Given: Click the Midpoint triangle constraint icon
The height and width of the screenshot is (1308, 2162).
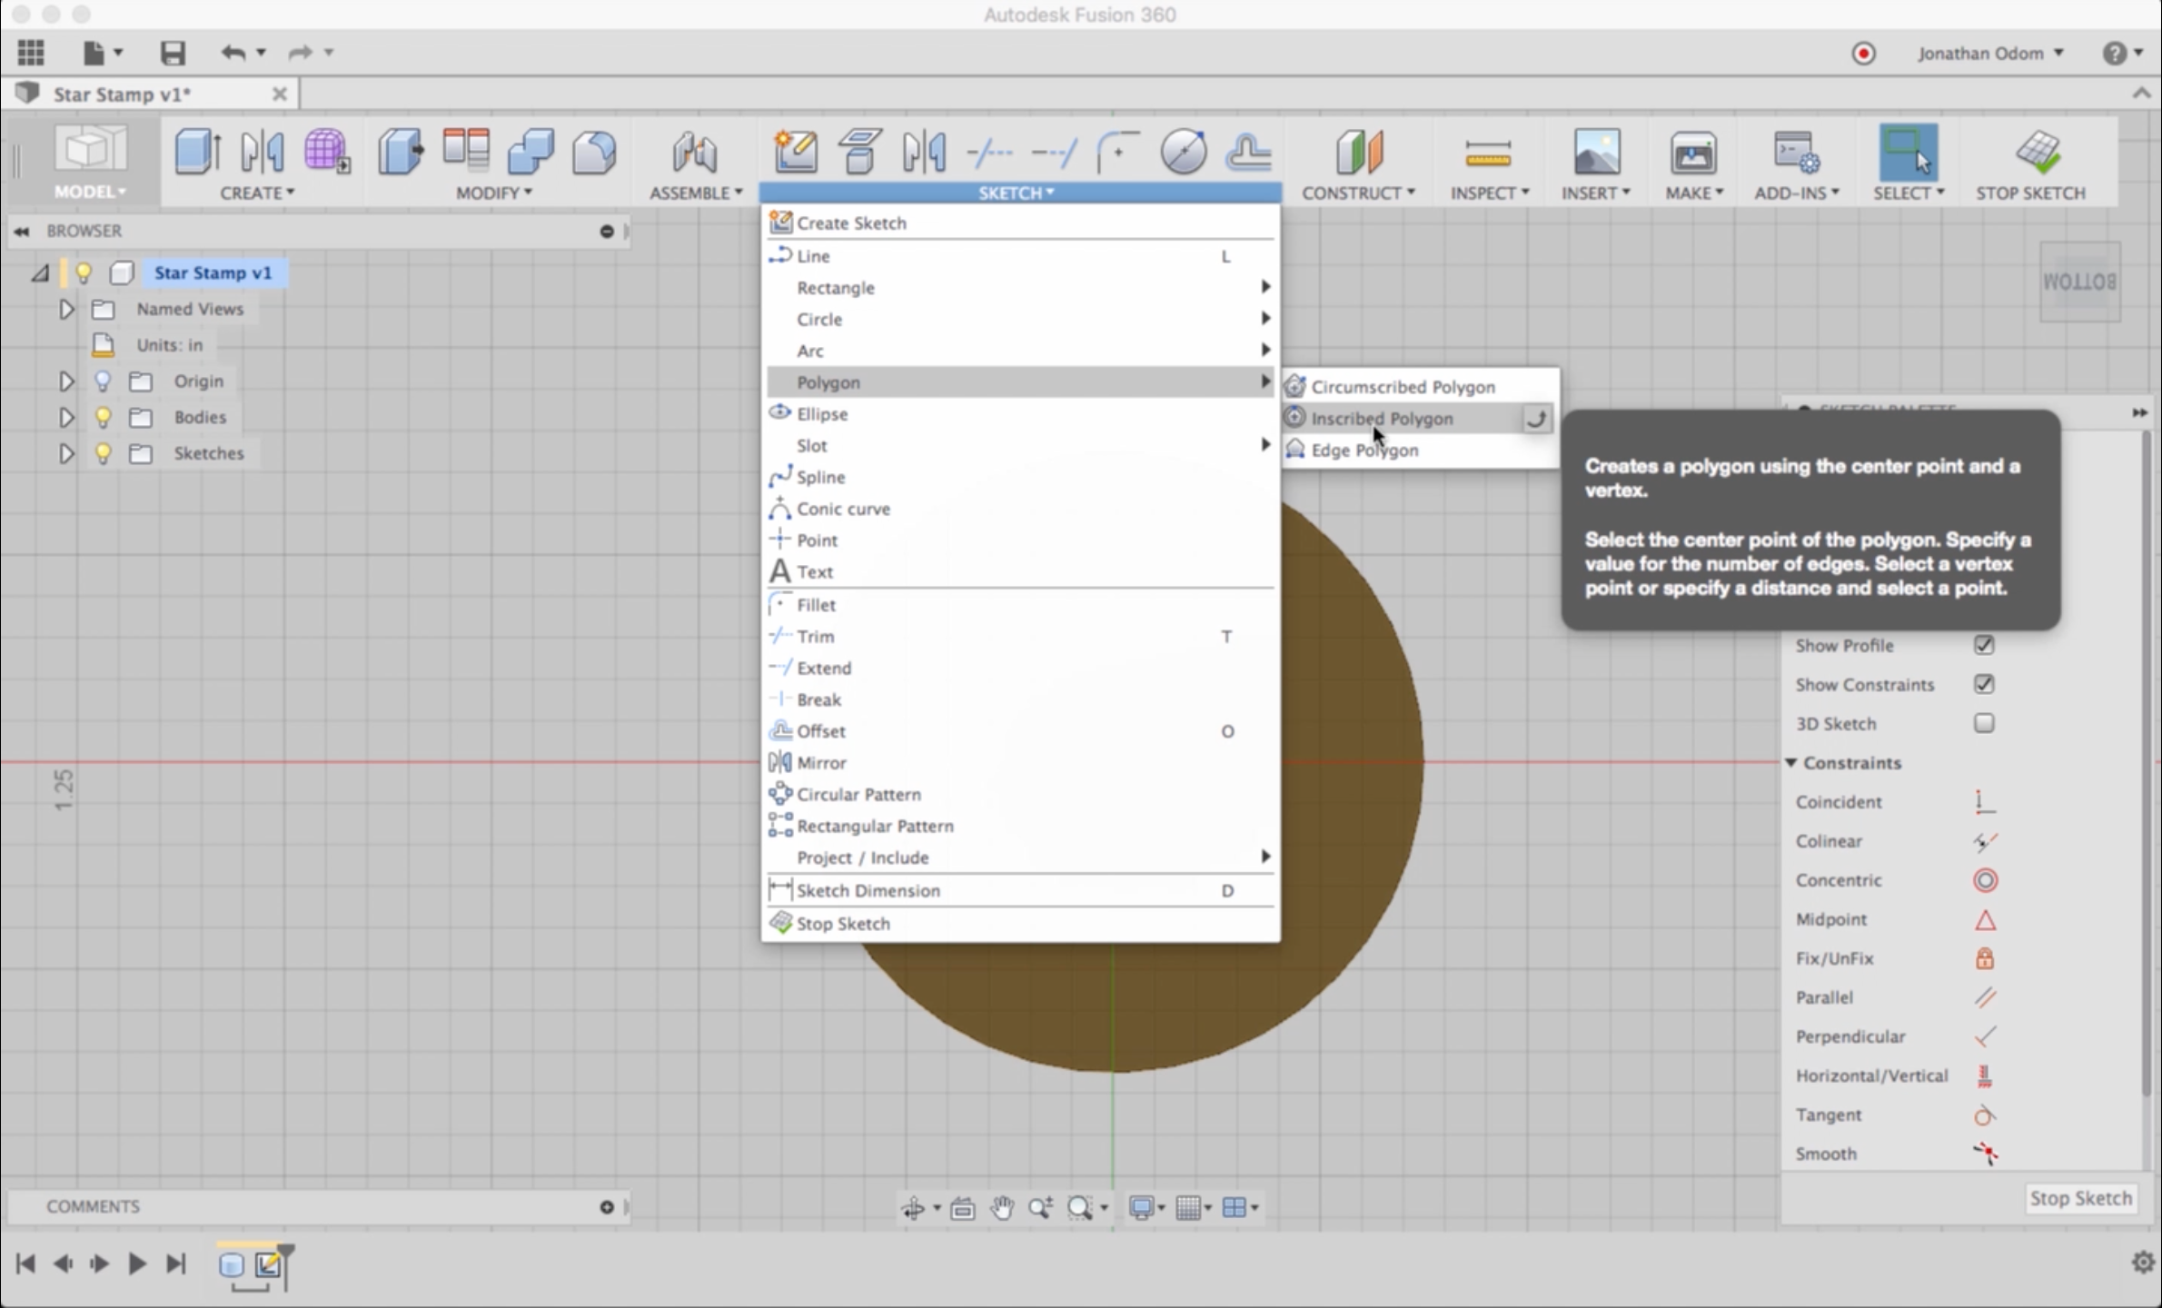Looking at the screenshot, I should pyautogui.click(x=1985, y=920).
